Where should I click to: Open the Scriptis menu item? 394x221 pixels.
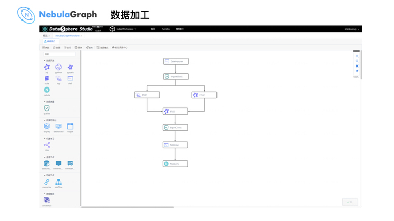pos(166,29)
